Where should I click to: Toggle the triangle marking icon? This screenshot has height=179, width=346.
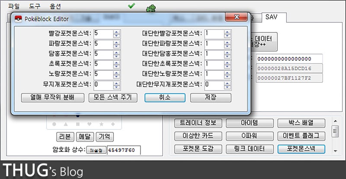click(x=66, y=124)
